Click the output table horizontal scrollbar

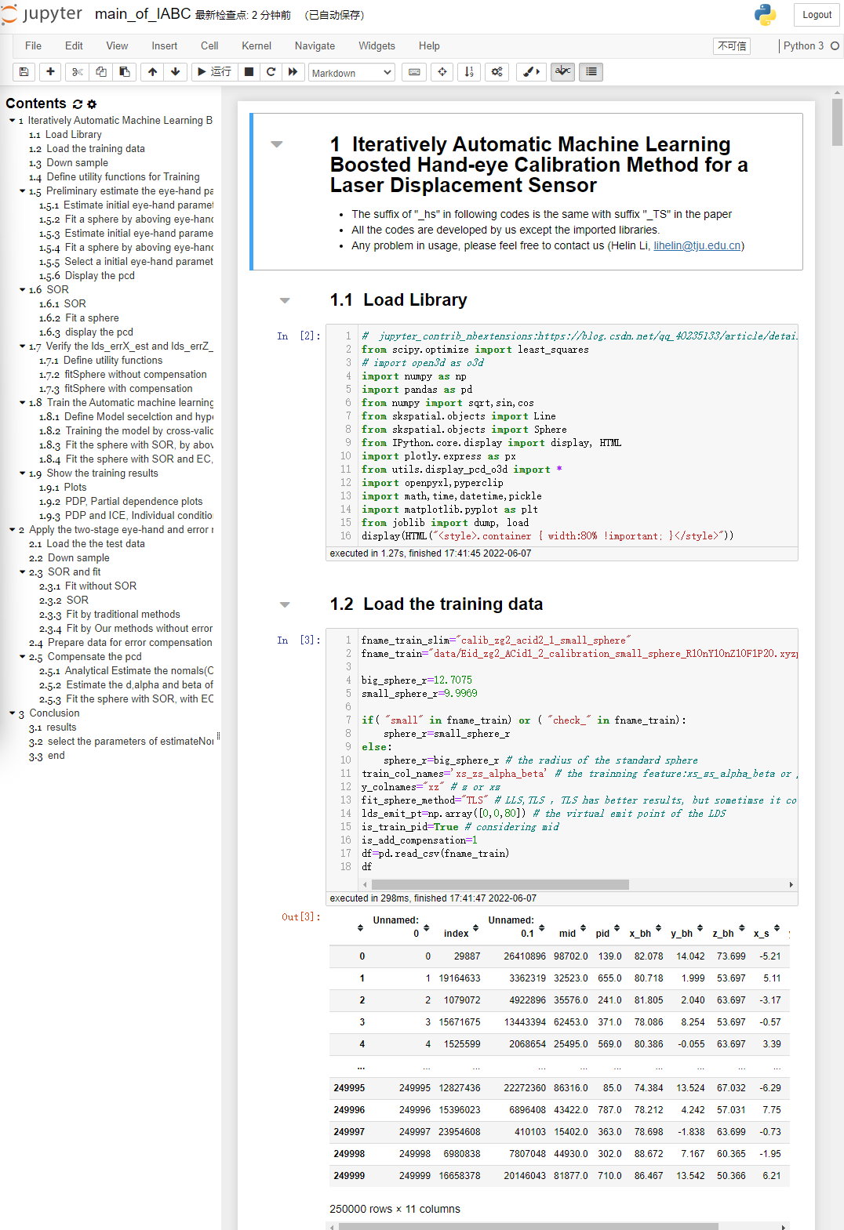click(x=529, y=1226)
